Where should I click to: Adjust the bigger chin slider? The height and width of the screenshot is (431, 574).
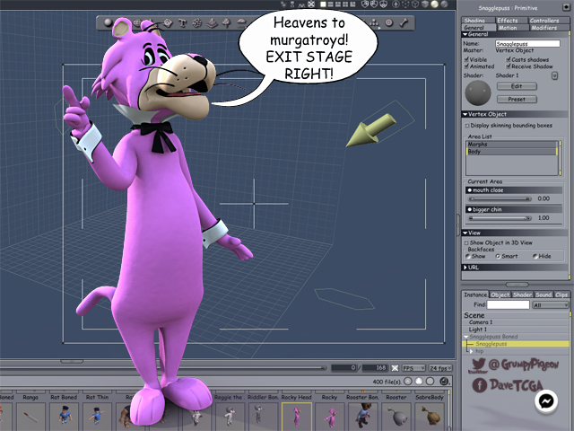click(500, 218)
